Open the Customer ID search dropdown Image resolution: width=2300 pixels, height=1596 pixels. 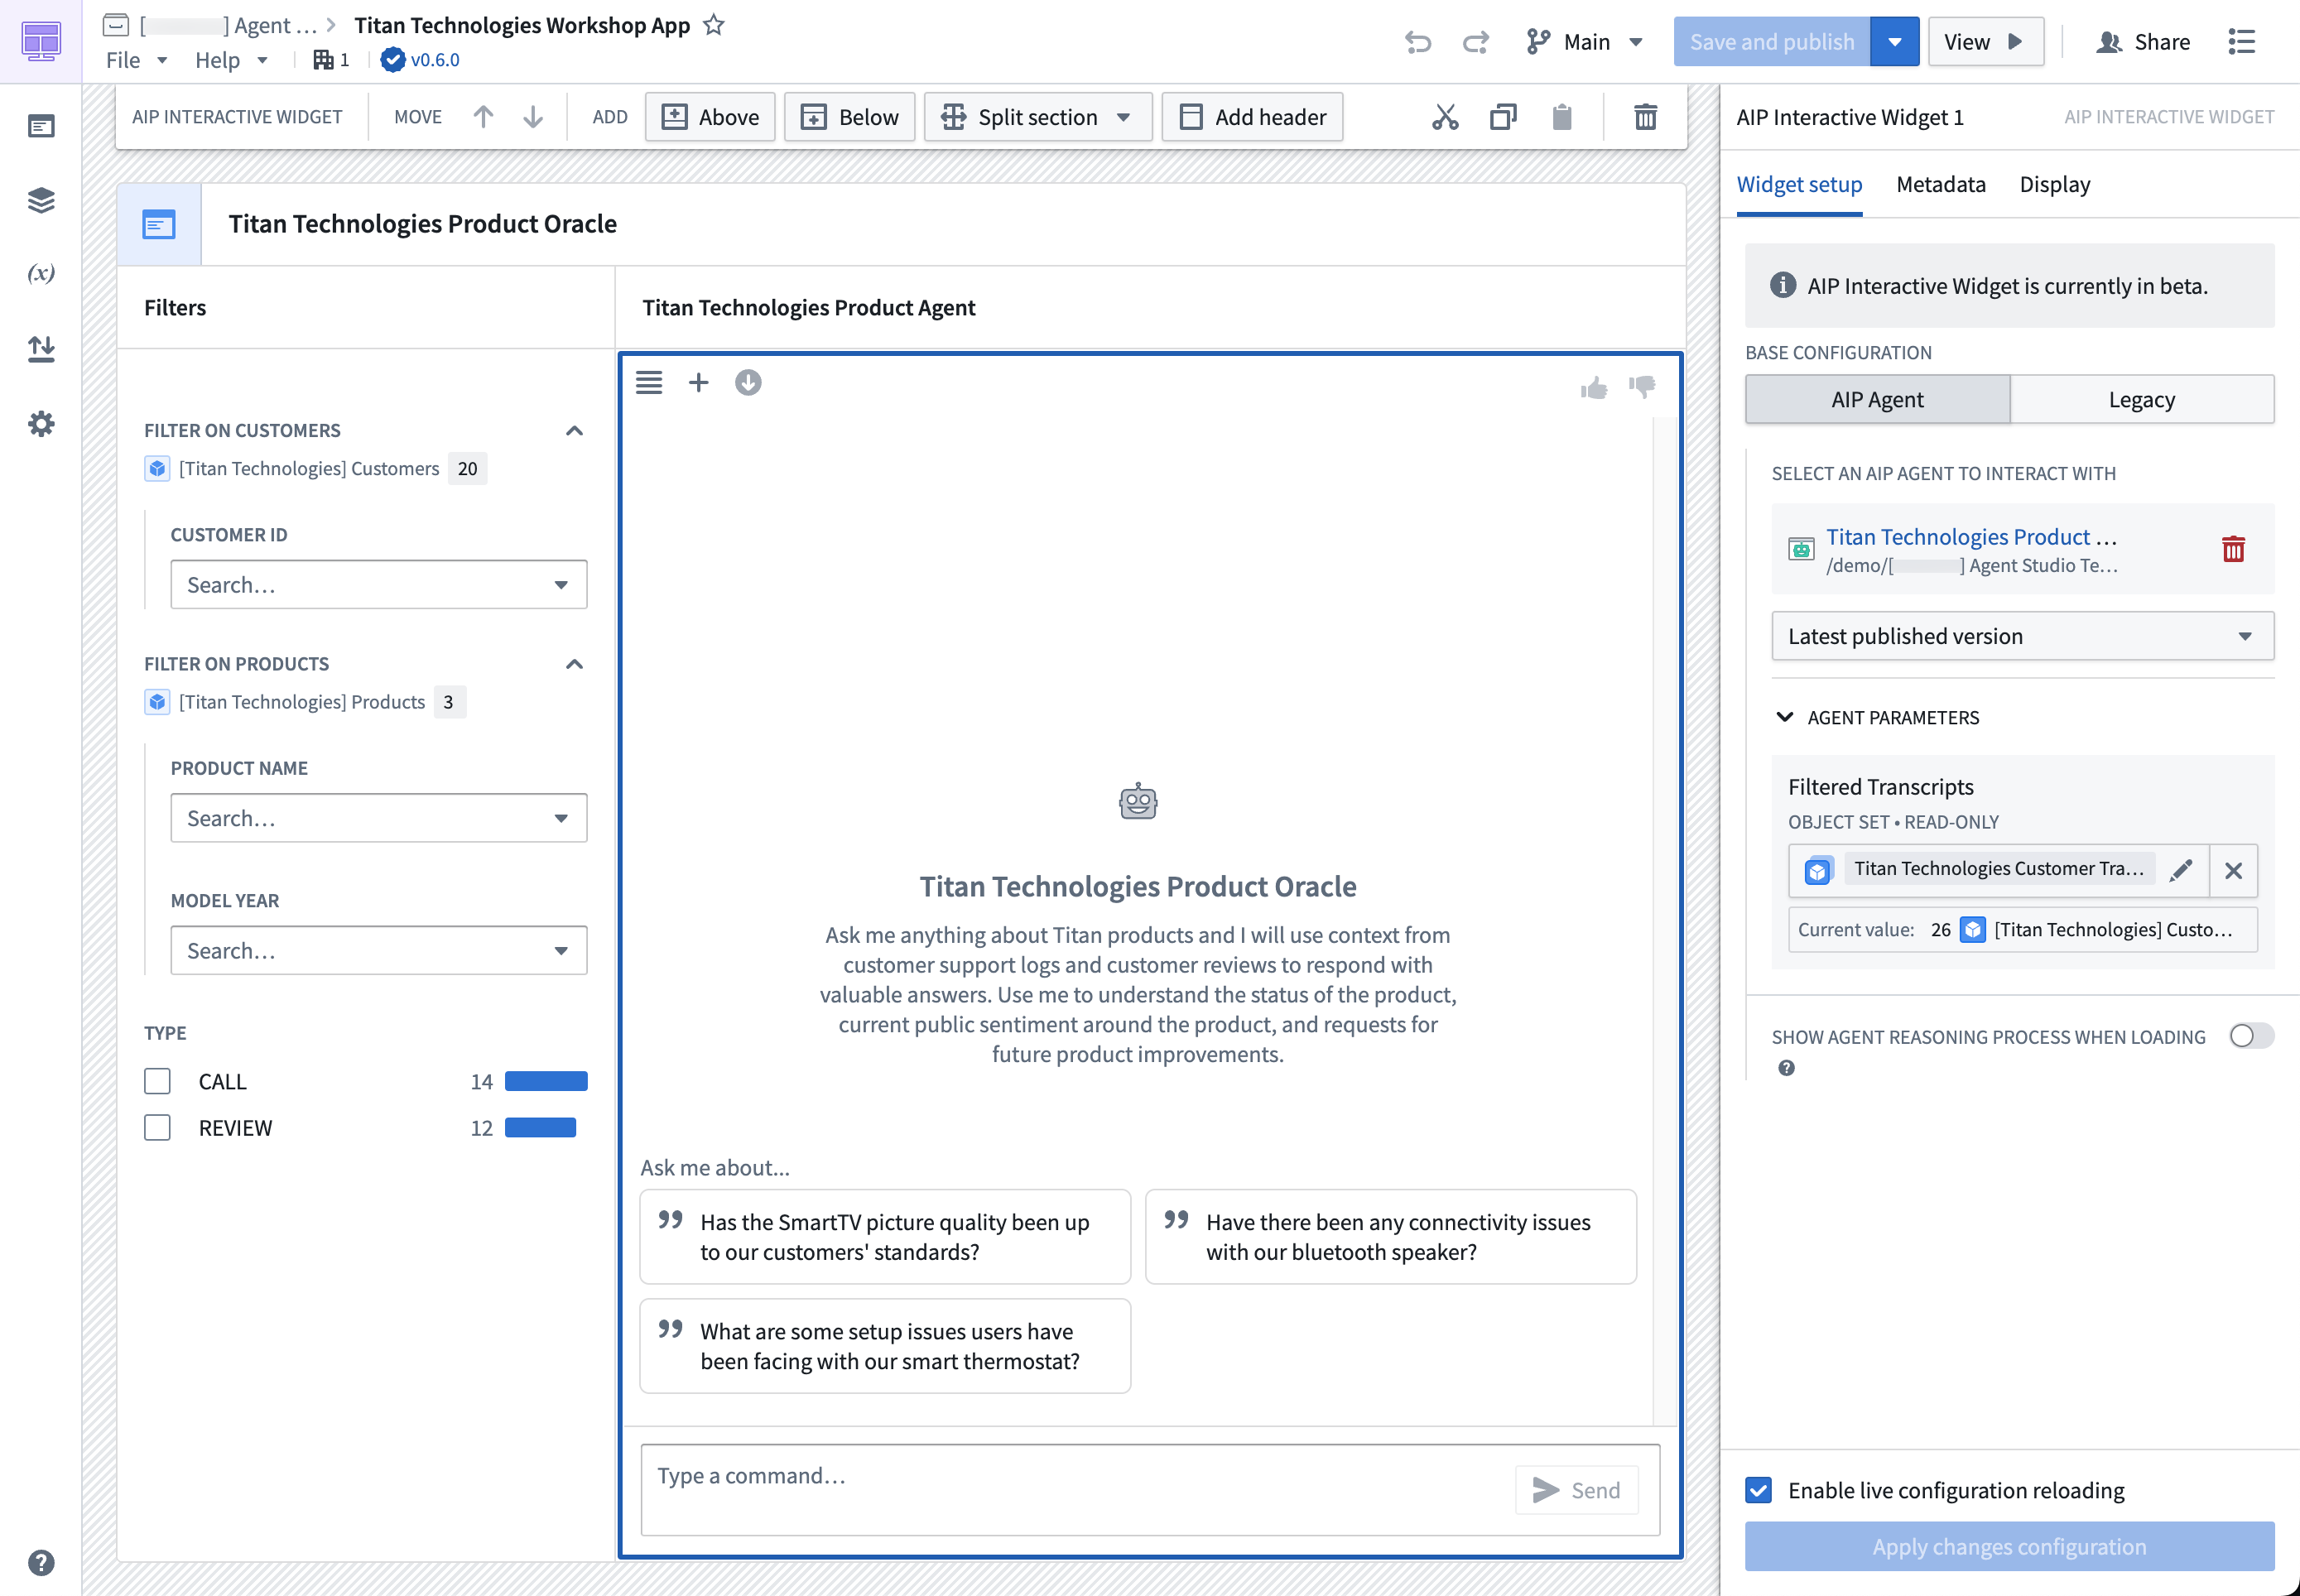378,585
